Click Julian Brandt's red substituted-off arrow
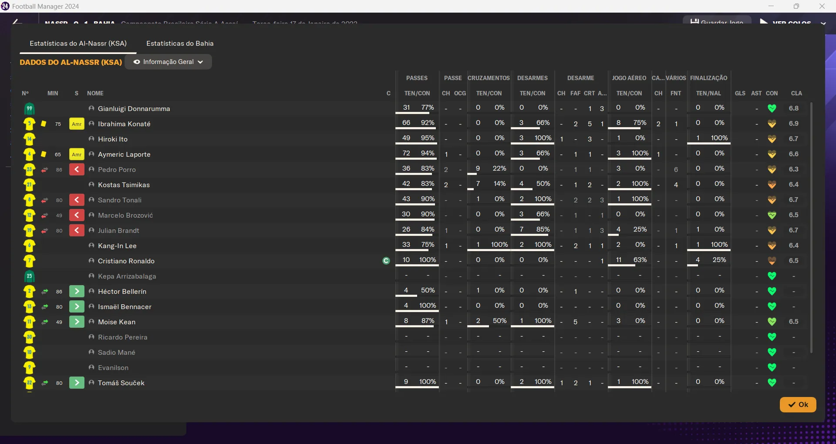 point(77,231)
